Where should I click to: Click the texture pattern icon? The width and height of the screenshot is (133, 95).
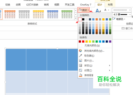81,70
